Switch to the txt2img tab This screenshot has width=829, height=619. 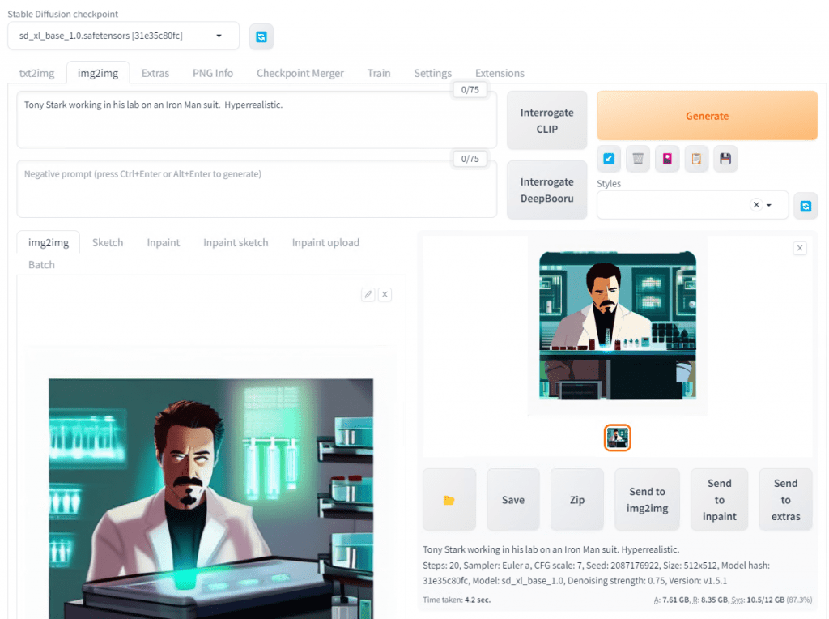tap(36, 73)
